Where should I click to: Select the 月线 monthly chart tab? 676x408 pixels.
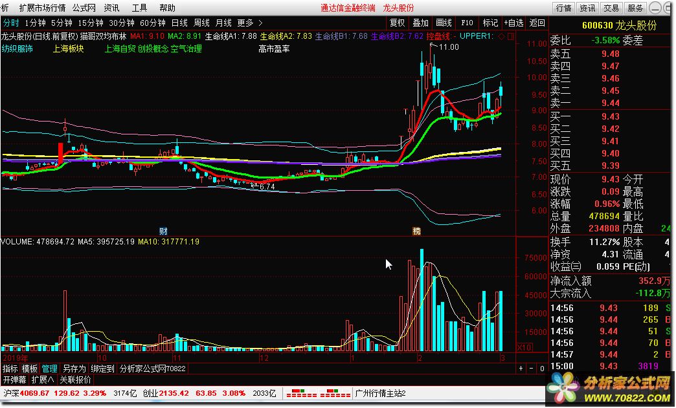pos(223,23)
